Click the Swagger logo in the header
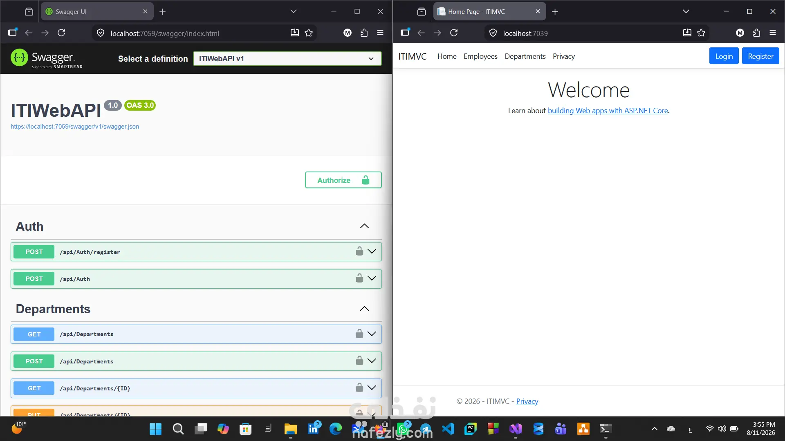Screen dimensions: 785x441 point(47,58)
